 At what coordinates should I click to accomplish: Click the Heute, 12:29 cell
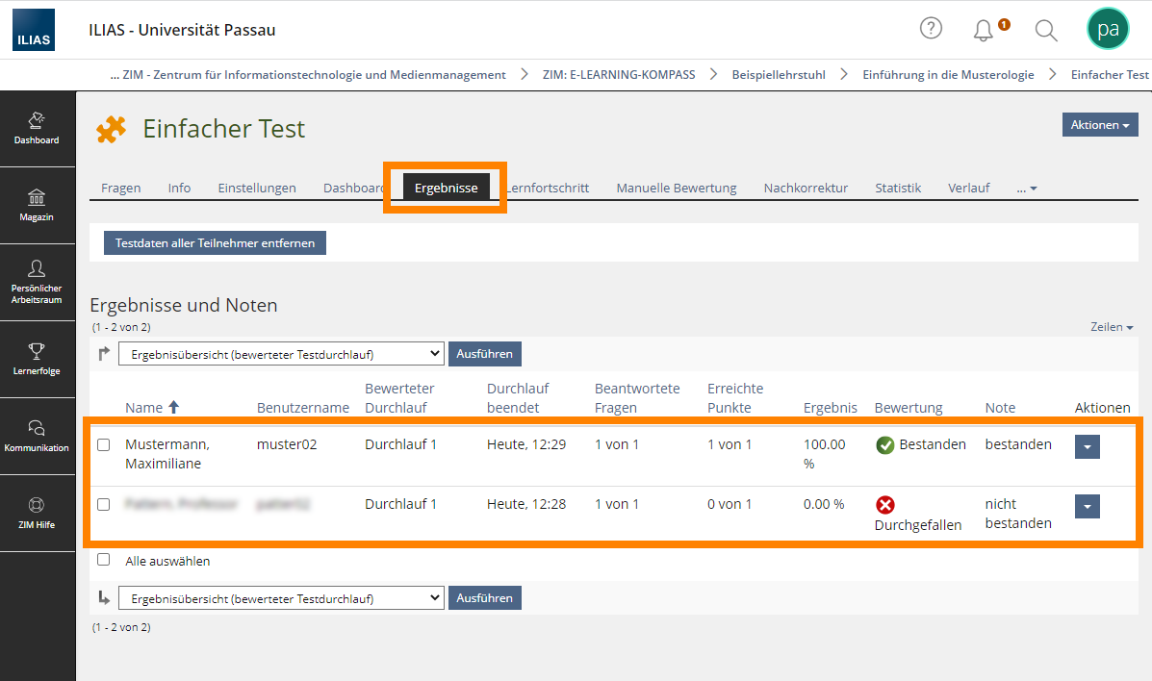point(526,444)
